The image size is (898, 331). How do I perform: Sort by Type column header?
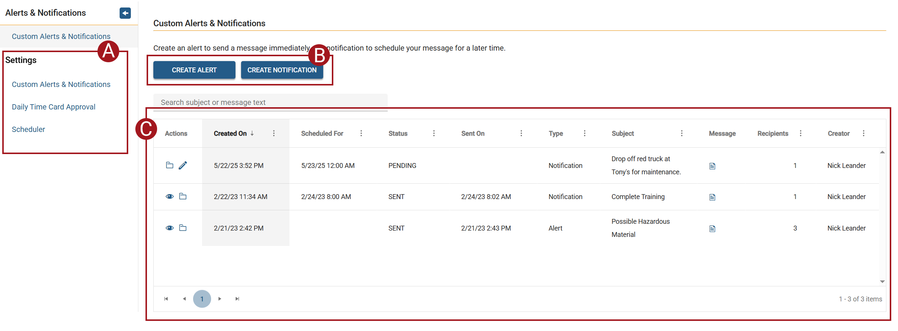pos(556,133)
